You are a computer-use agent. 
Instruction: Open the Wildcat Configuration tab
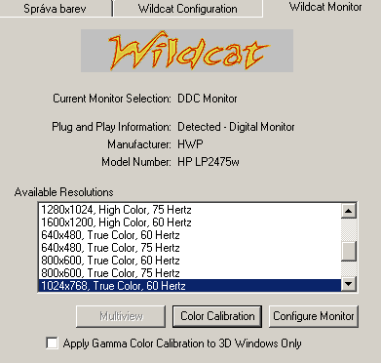tap(188, 8)
